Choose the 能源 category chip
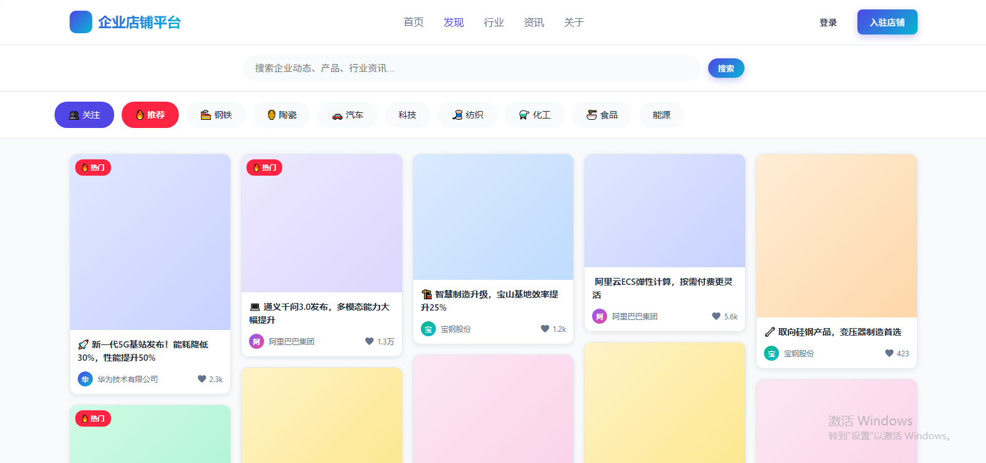The image size is (986, 463). tap(662, 115)
